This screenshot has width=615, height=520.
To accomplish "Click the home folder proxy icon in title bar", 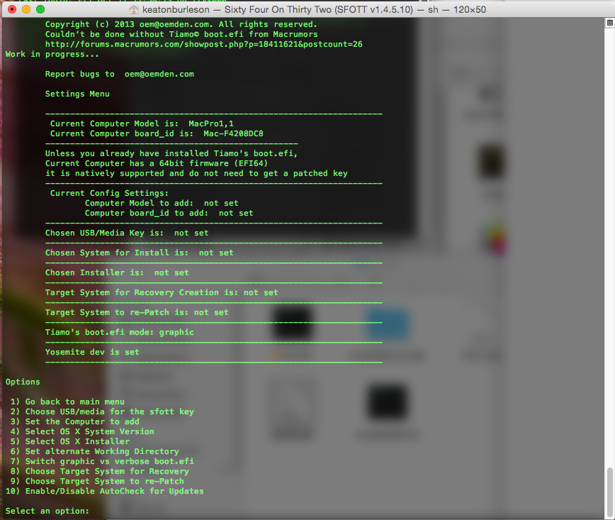I will [134, 9].
